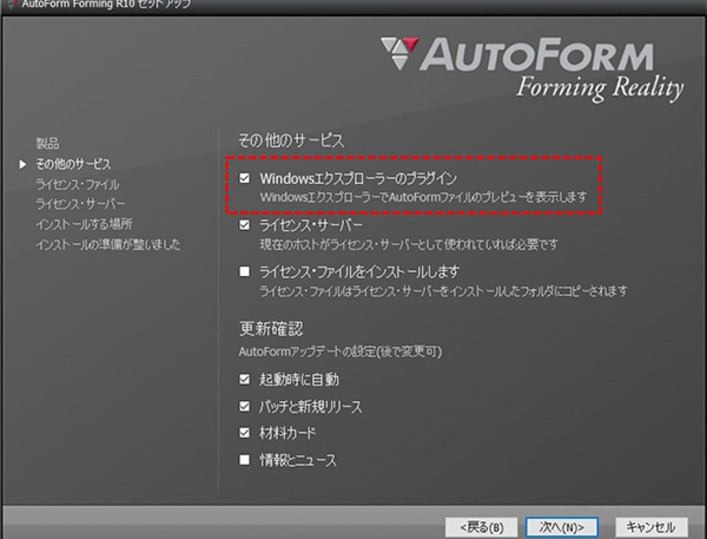Select ライセンス・サーバー step in sidebar
707x539 pixels.
(x=80, y=204)
